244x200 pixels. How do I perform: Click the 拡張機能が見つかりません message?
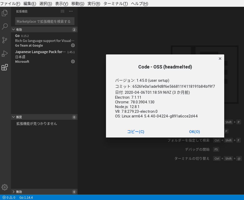click(x=37, y=124)
